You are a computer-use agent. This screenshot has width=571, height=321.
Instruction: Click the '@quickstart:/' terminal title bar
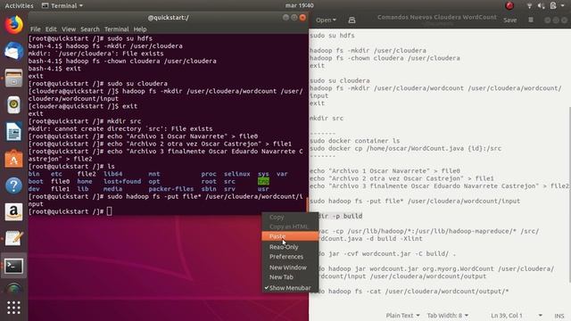click(169, 18)
